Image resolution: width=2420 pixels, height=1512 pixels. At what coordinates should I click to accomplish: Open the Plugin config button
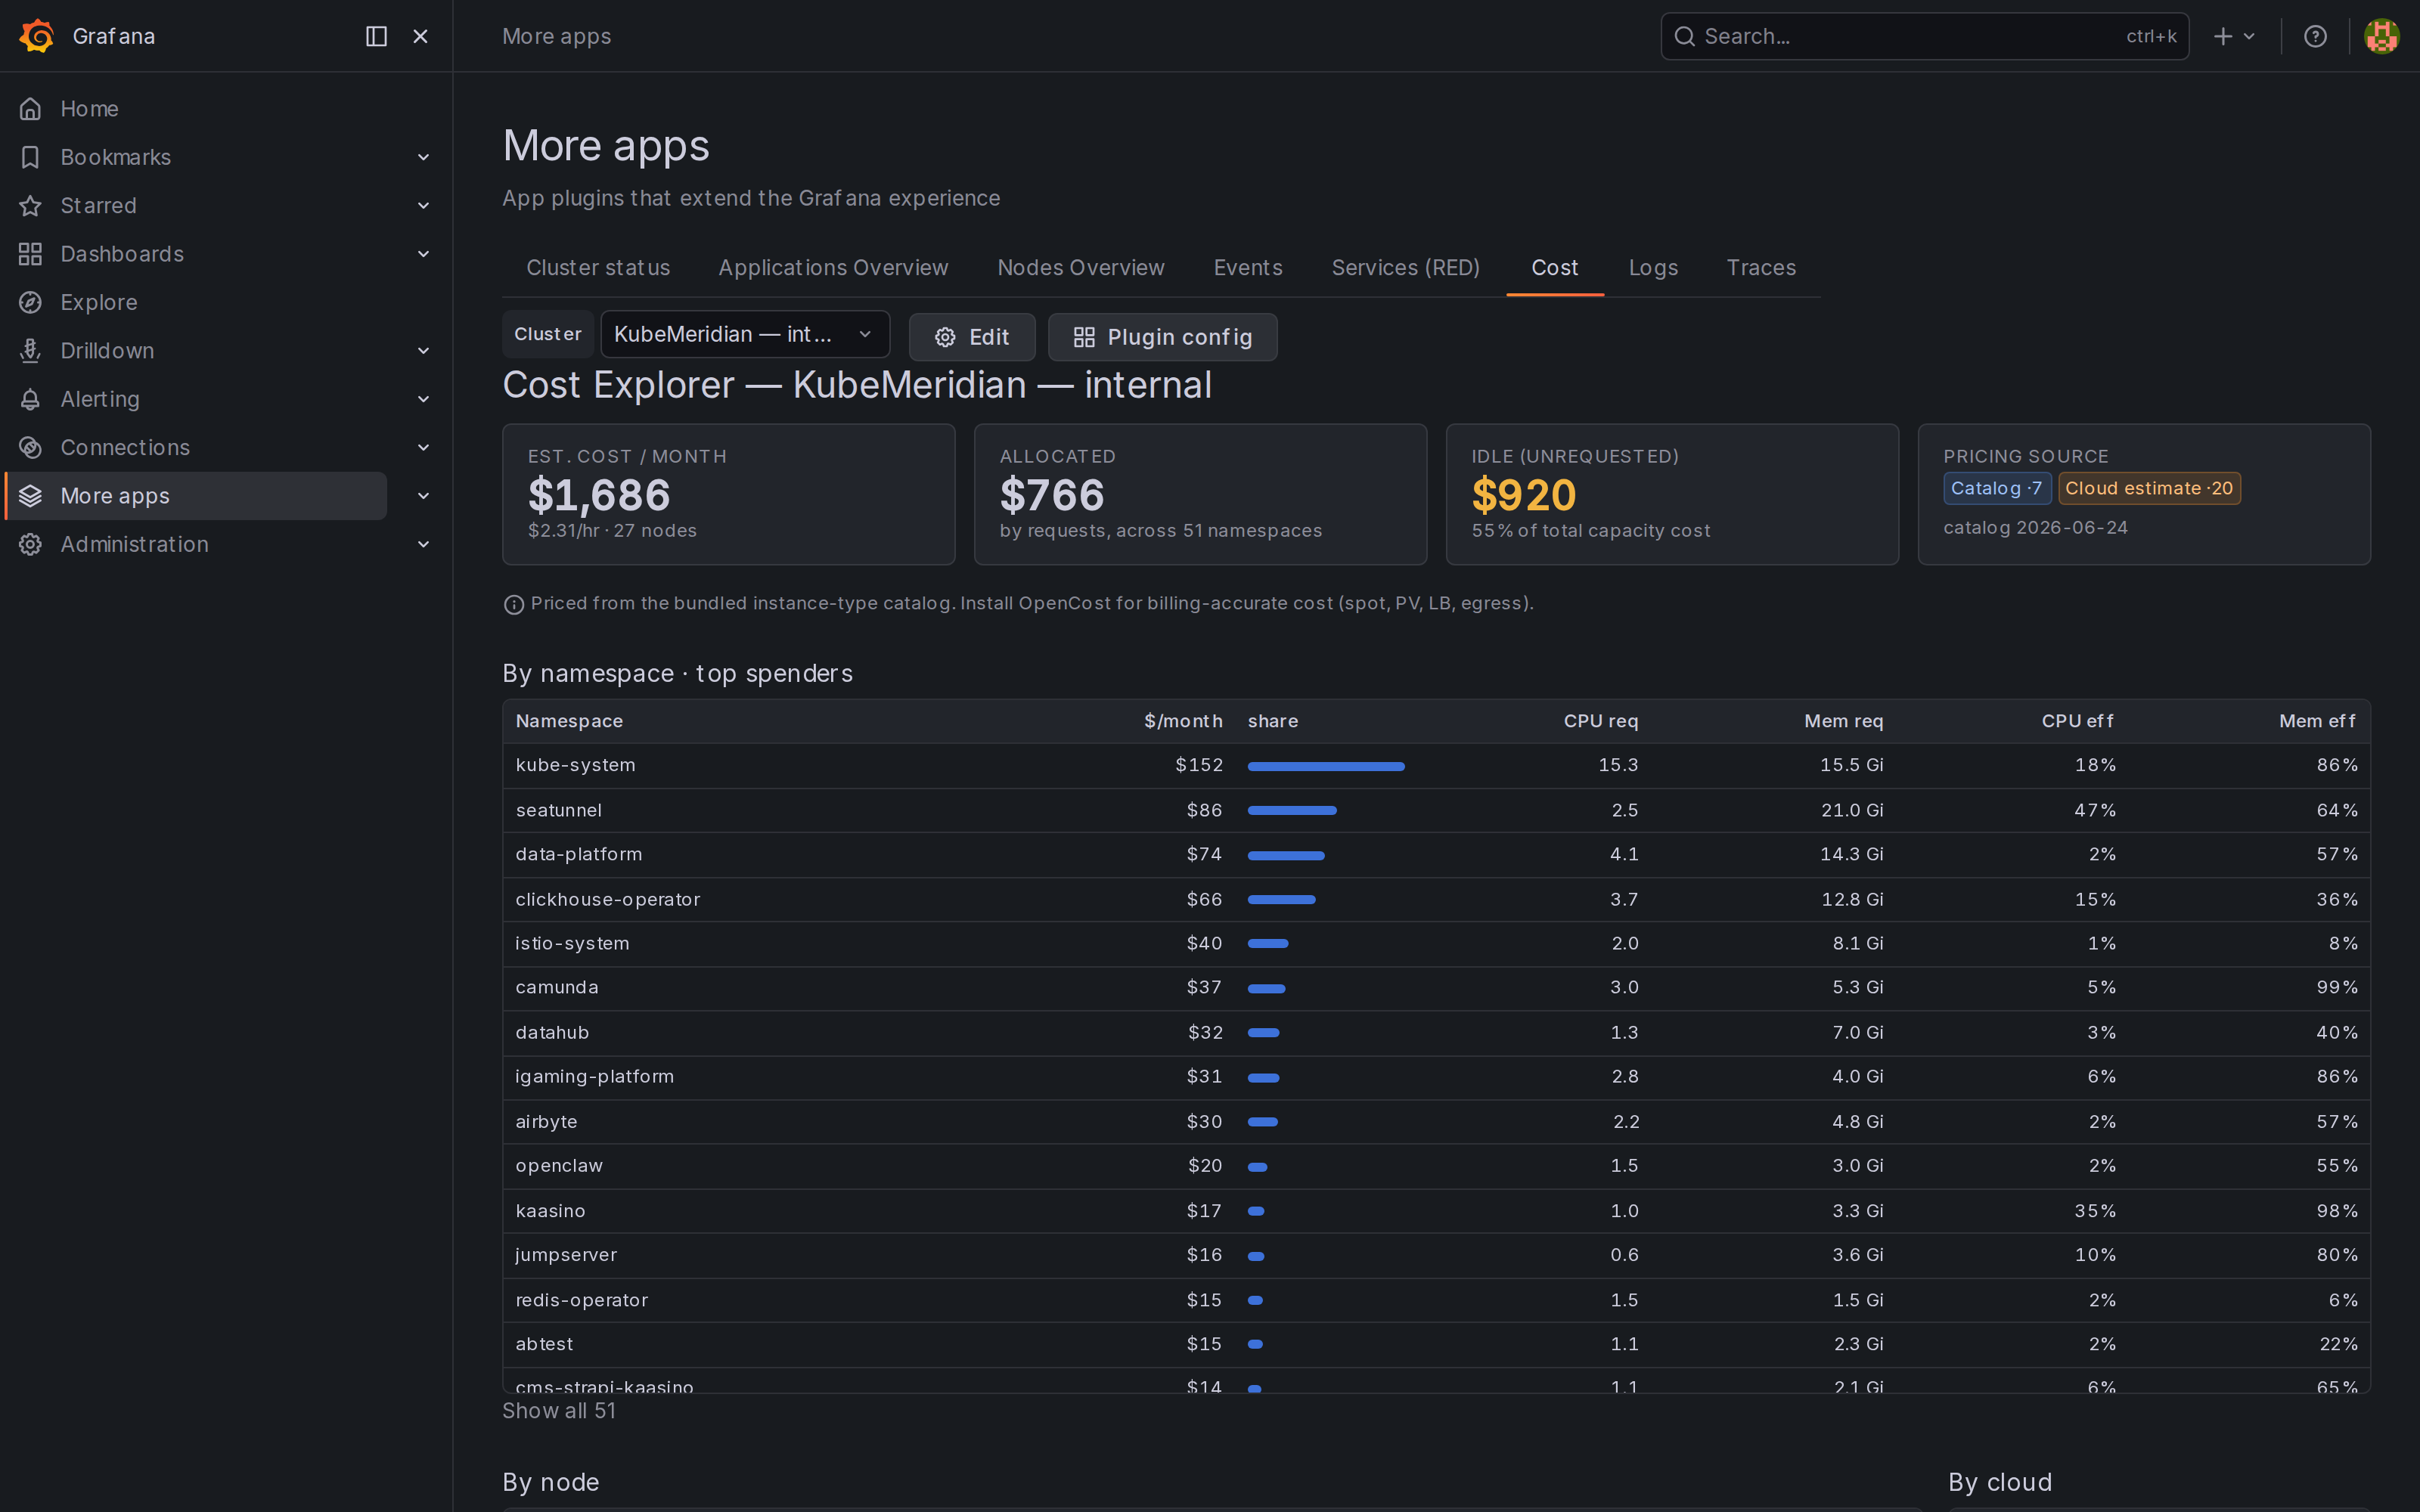click(1162, 337)
